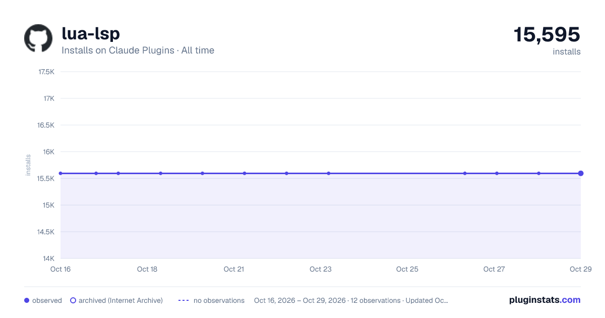This screenshot has height=318, width=605.
Task: Click the archived (Internet Archive) legend label
Action: pyautogui.click(x=120, y=300)
